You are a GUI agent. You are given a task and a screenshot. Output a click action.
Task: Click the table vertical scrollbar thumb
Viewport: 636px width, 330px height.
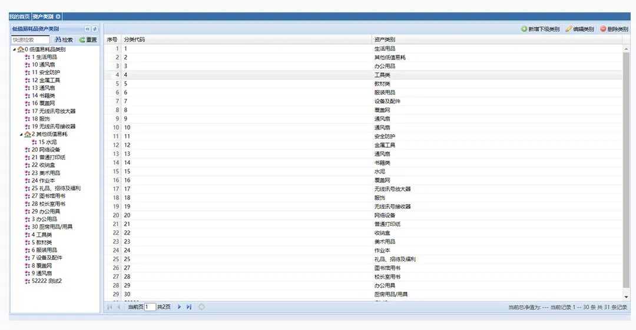(626, 169)
